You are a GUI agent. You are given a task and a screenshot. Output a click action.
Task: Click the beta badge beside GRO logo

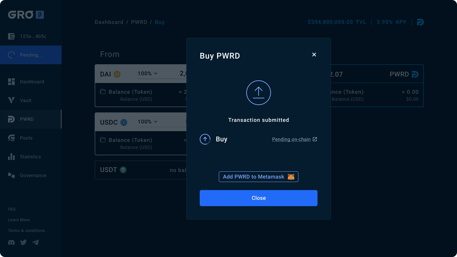point(40,15)
